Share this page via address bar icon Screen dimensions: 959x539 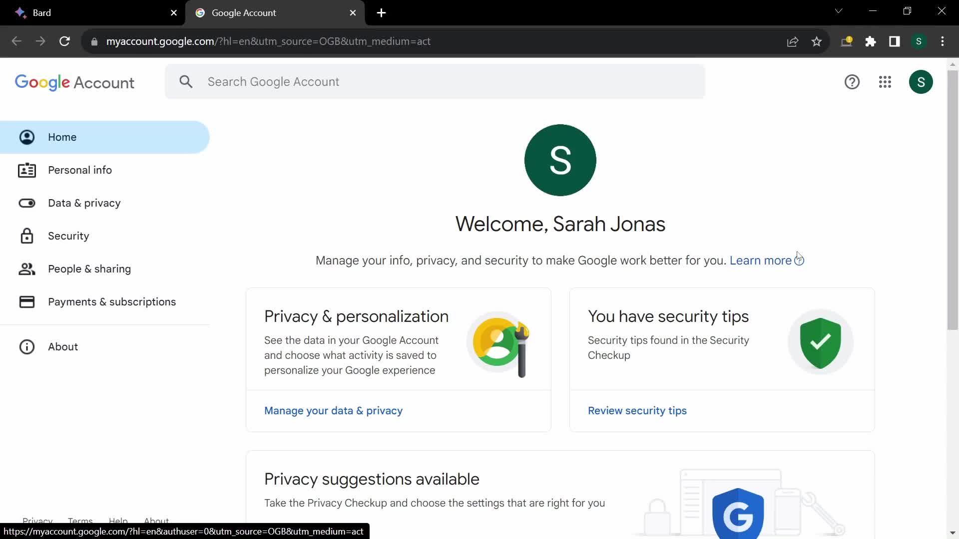click(x=793, y=41)
